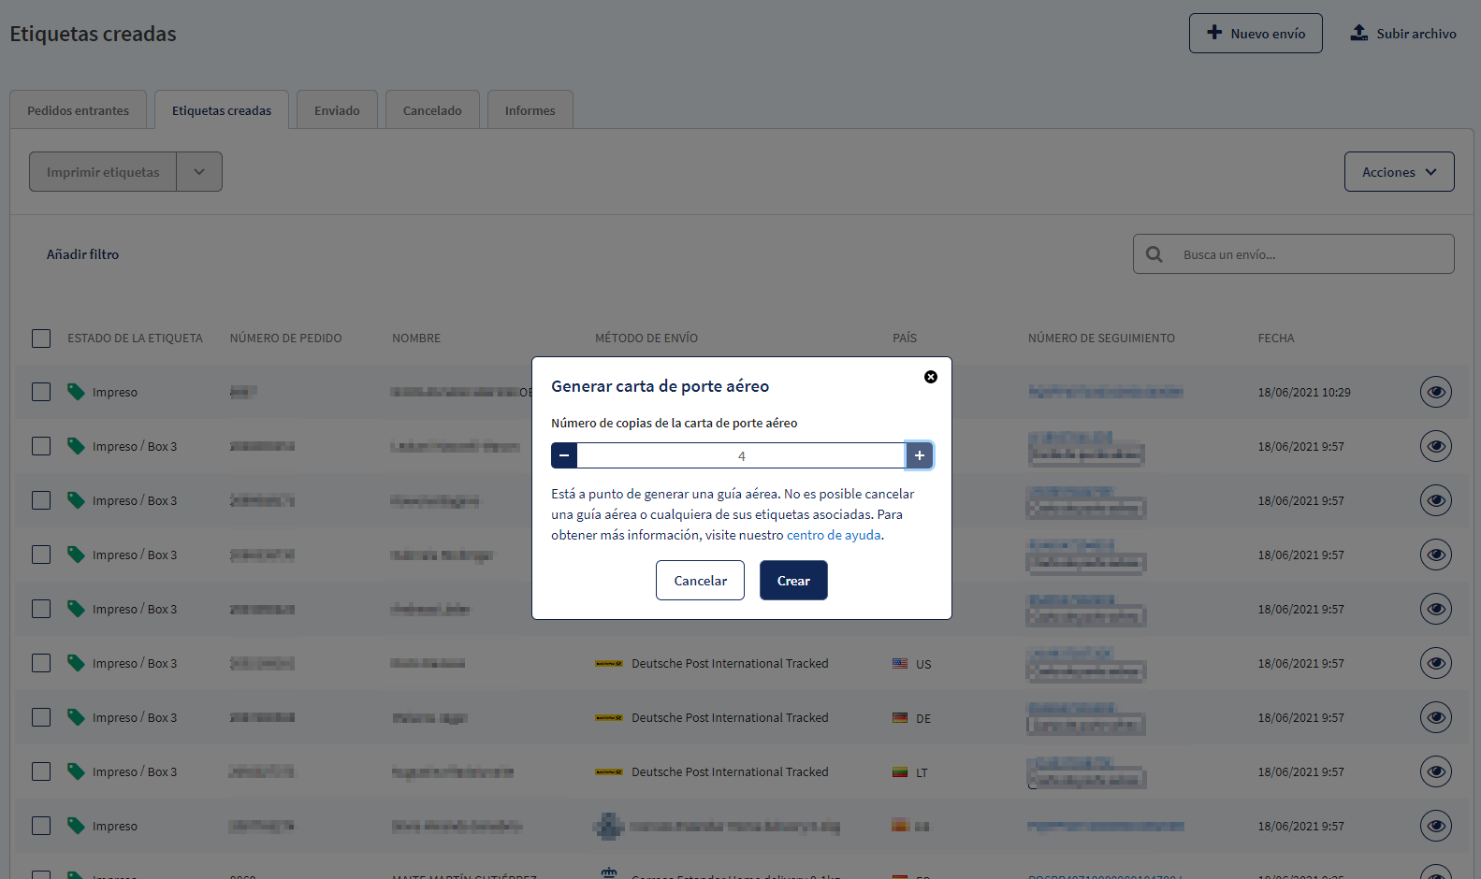The image size is (1481, 879).
Task: Click Subir archivo upload button
Action: coord(1402,33)
